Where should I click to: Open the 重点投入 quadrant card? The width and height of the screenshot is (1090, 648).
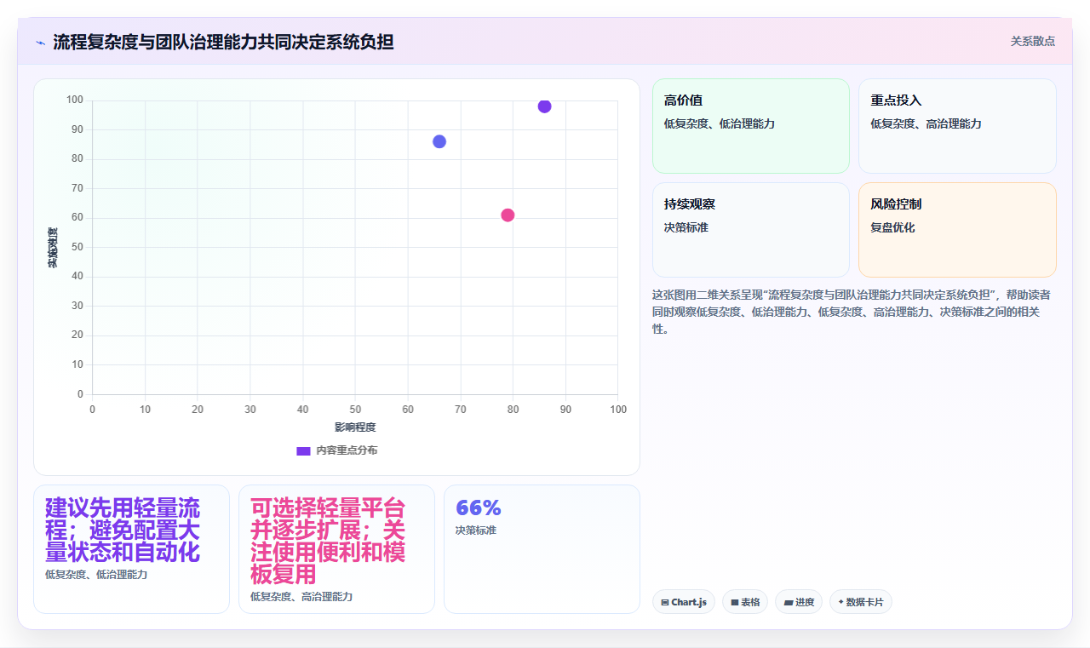click(957, 126)
